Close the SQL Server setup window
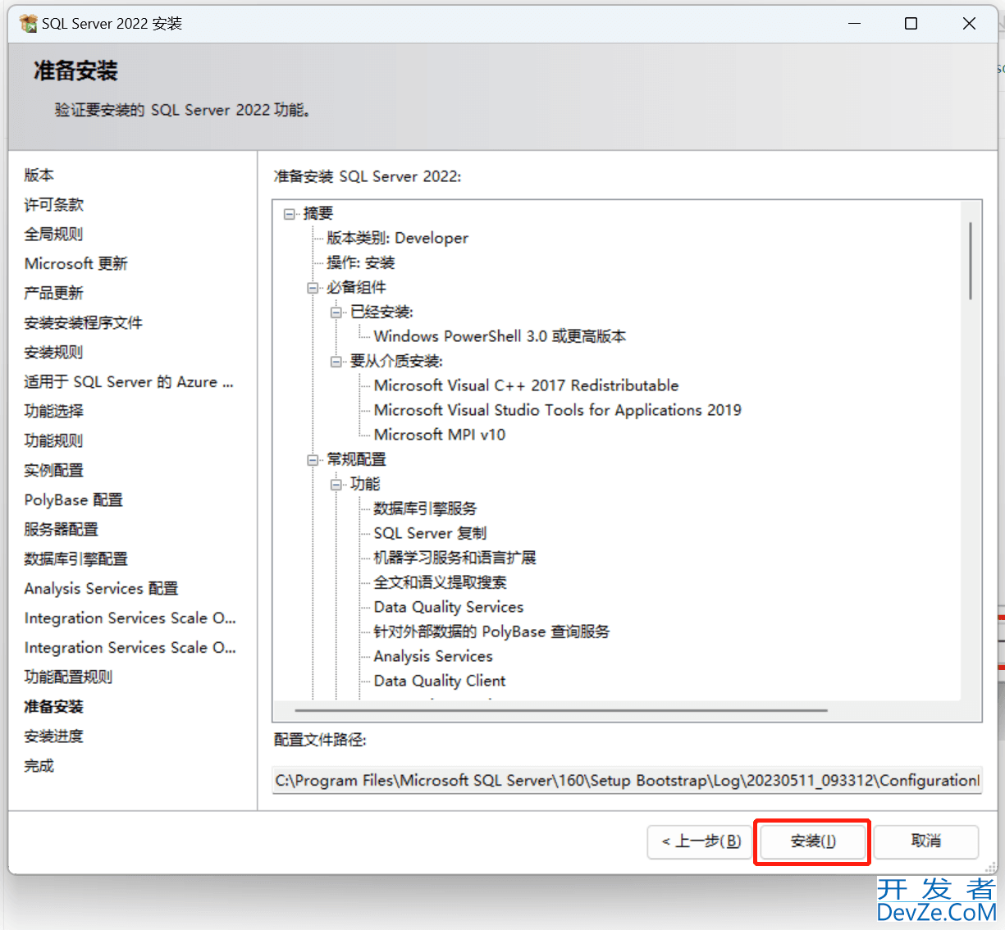The width and height of the screenshot is (1005, 930). point(969,24)
